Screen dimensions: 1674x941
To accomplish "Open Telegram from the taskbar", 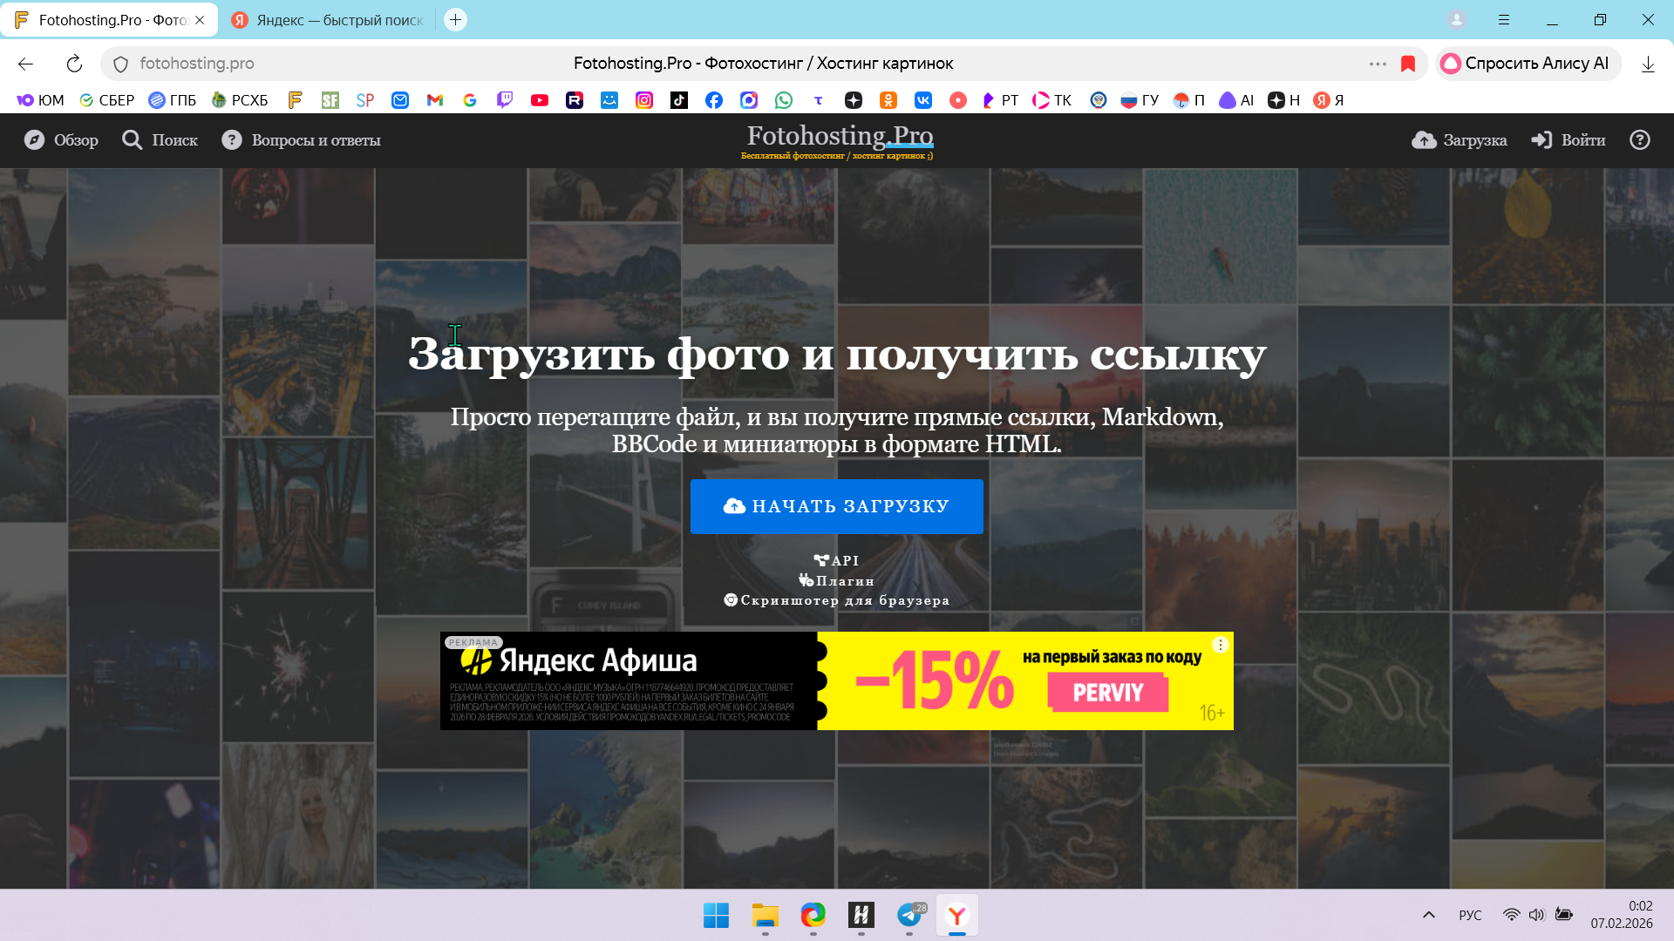I will point(909,915).
